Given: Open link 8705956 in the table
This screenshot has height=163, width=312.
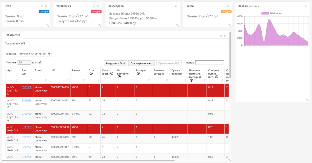Looking at the screenshot, I should tap(27, 157).
